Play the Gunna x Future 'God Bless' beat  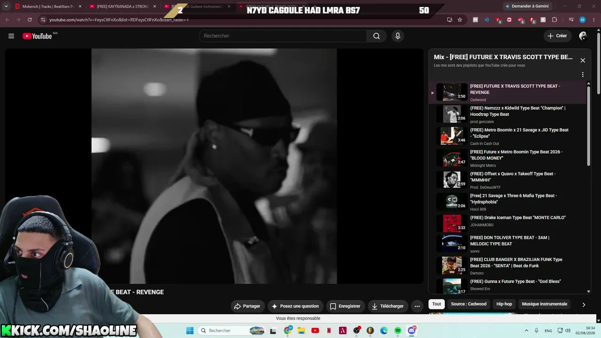[508, 285]
